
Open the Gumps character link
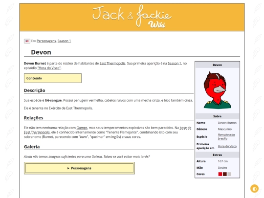(82, 128)
